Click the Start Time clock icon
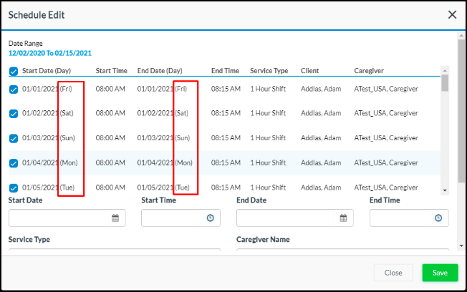Screen dimensions: 467x292 point(210,218)
